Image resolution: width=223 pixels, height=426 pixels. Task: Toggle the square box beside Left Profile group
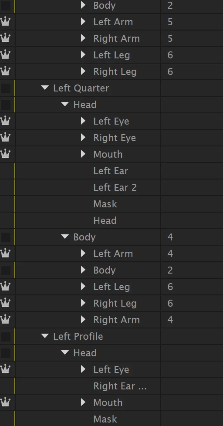pos(6,337)
